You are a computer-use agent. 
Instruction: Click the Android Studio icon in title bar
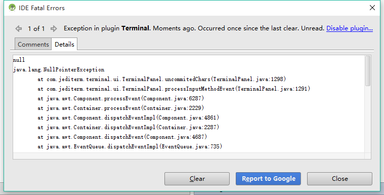pyautogui.click(x=12, y=8)
